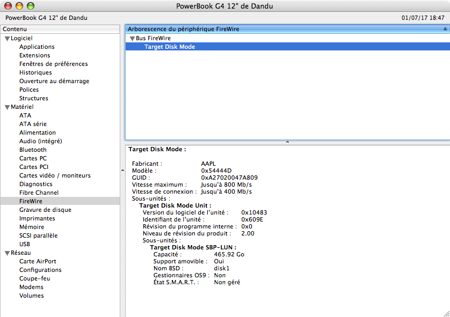The width and height of the screenshot is (450, 317).
Task: Click the État S.M.A.R.T. value Non géré
Action: (227, 282)
